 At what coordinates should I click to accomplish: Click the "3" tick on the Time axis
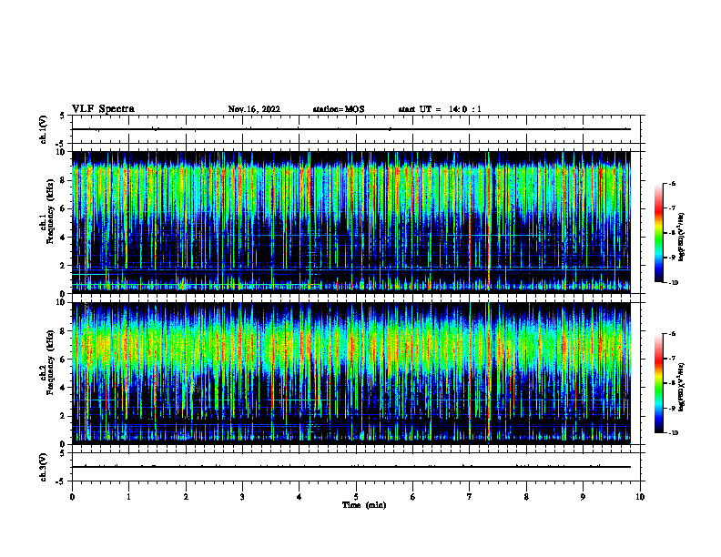coord(242,497)
